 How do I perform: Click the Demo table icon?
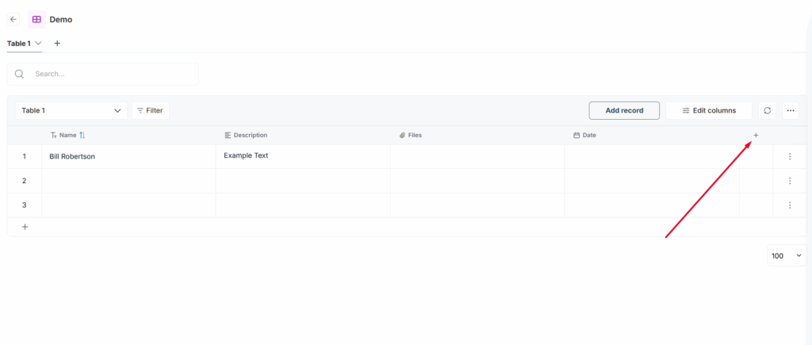point(36,19)
